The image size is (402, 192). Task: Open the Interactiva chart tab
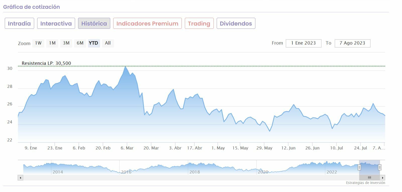(x=56, y=24)
